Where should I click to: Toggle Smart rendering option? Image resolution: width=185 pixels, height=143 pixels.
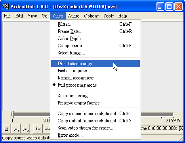(x=95, y=96)
